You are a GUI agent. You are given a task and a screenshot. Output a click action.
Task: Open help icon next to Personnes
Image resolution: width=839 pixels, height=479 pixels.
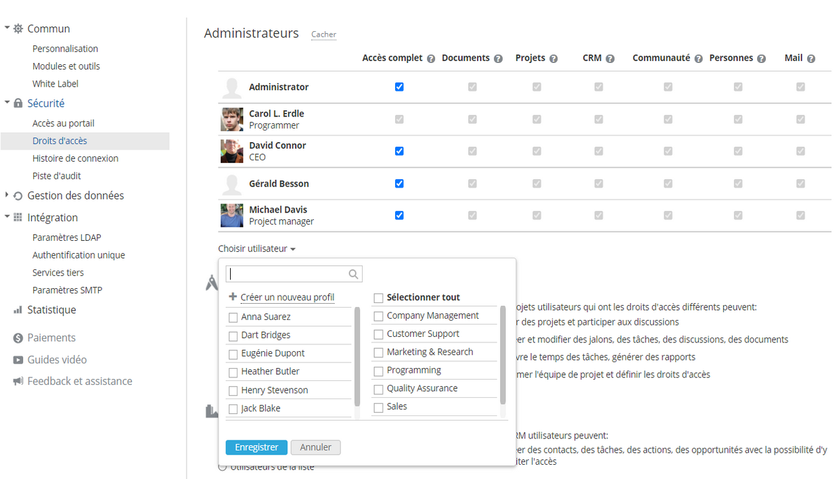click(x=761, y=59)
